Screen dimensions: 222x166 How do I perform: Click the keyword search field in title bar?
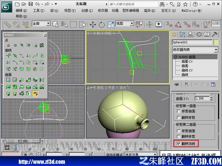point(134,4)
